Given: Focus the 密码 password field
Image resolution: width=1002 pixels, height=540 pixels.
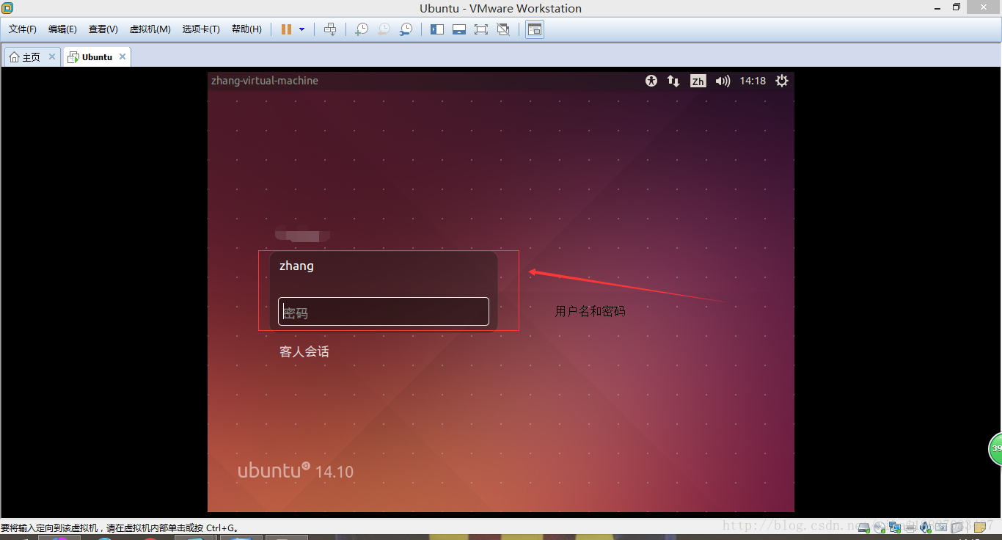Looking at the screenshot, I should click(384, 311).
